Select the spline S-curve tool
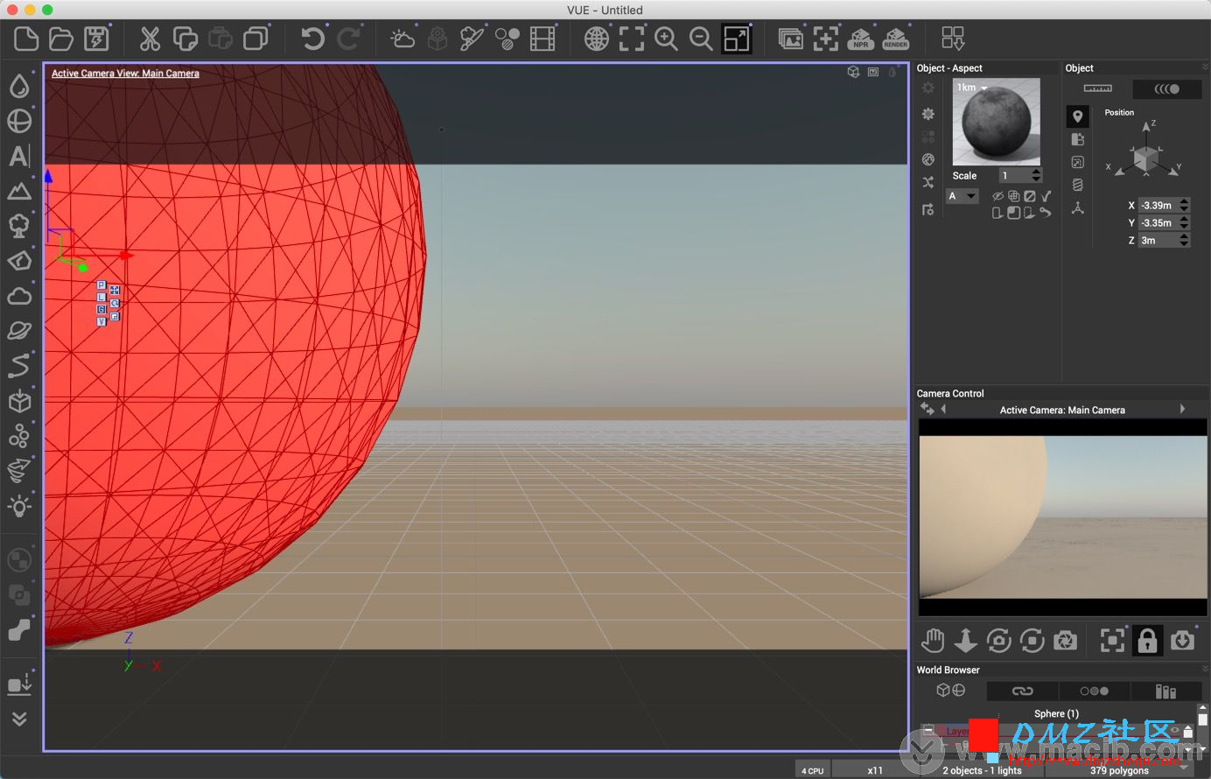The width and height of the screenshot is (1211, 779). [x=19, y=366]
